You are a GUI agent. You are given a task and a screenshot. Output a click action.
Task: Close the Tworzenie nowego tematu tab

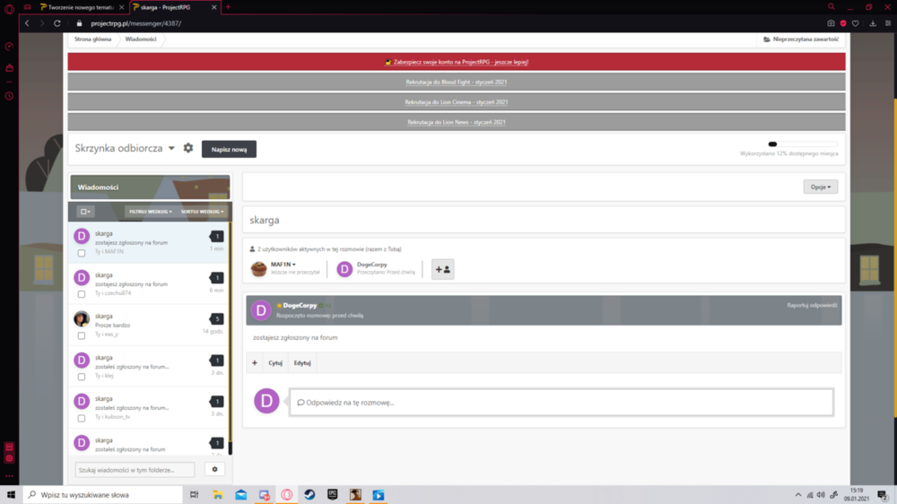click(x=121, y=7)
